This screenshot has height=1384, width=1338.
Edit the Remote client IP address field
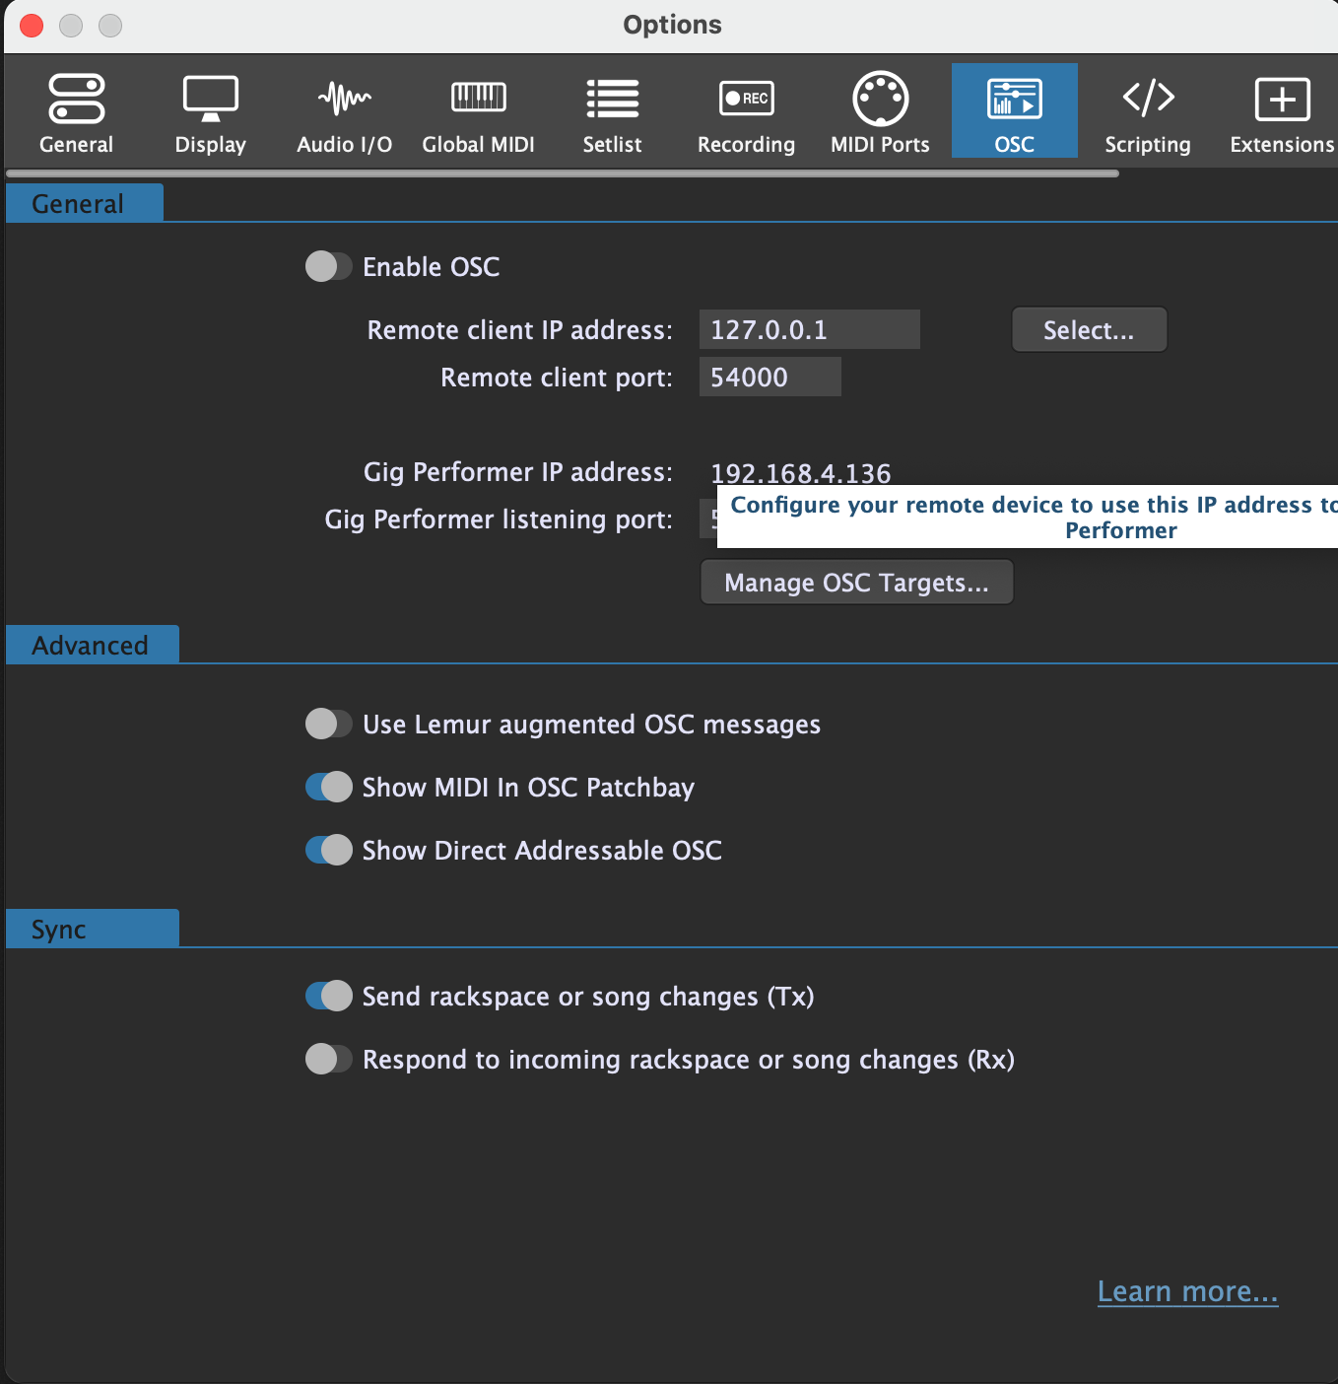[809, 329]
